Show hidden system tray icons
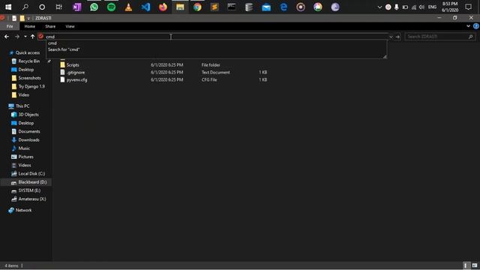The width and height of the screenshot is (480, 270). pos(379,7)
